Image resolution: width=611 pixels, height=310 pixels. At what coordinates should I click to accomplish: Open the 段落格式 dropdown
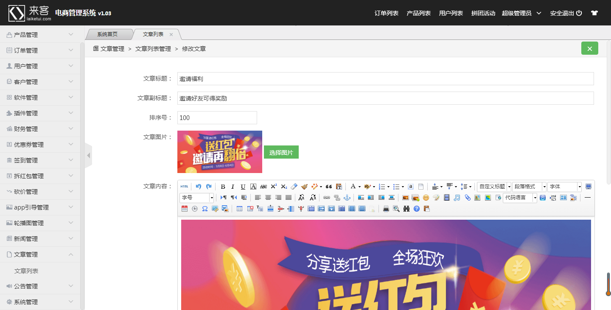pos(529,187)
